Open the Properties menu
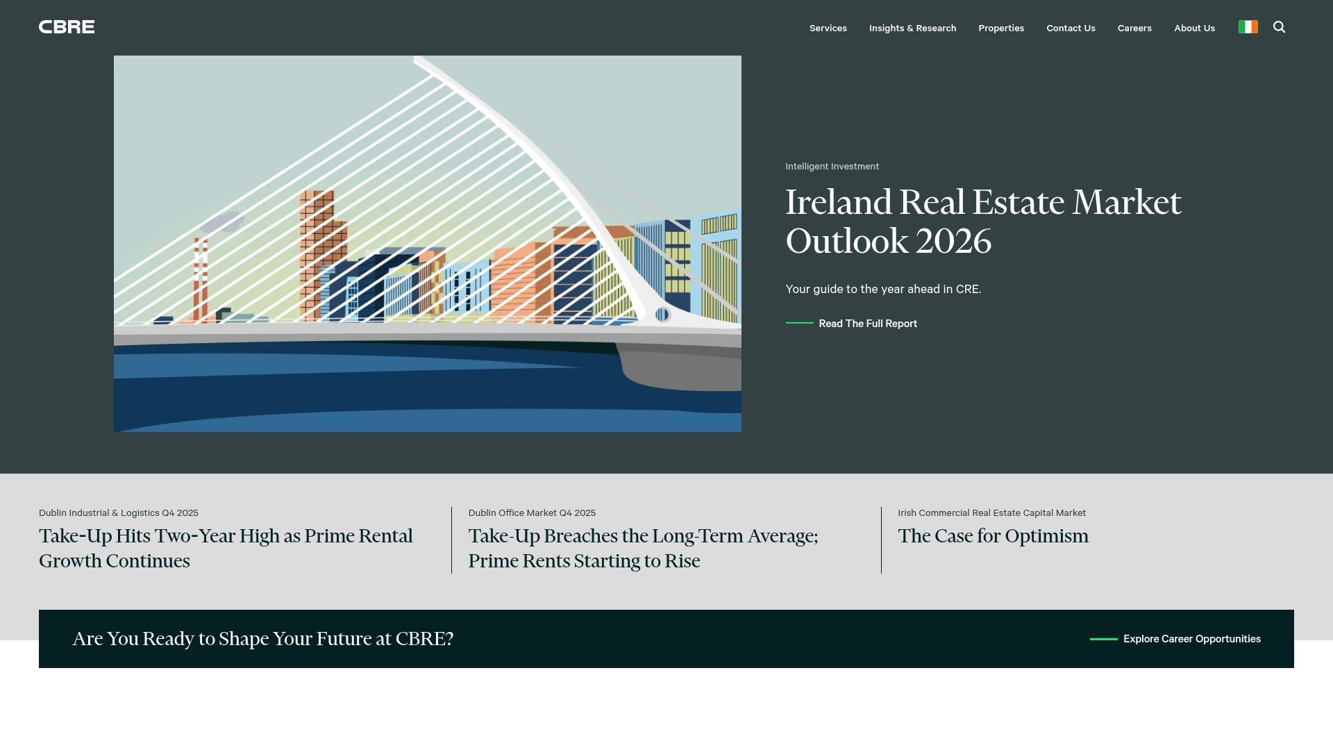Image resolution: width=1333 pixels, height=750 pixels. coord(1000,28)
